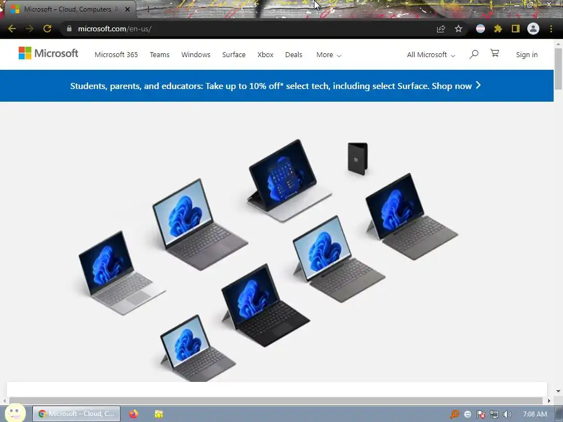
Task: Expand the More dropdown menu
Action: pyautogui.click(x=329, y=55)
